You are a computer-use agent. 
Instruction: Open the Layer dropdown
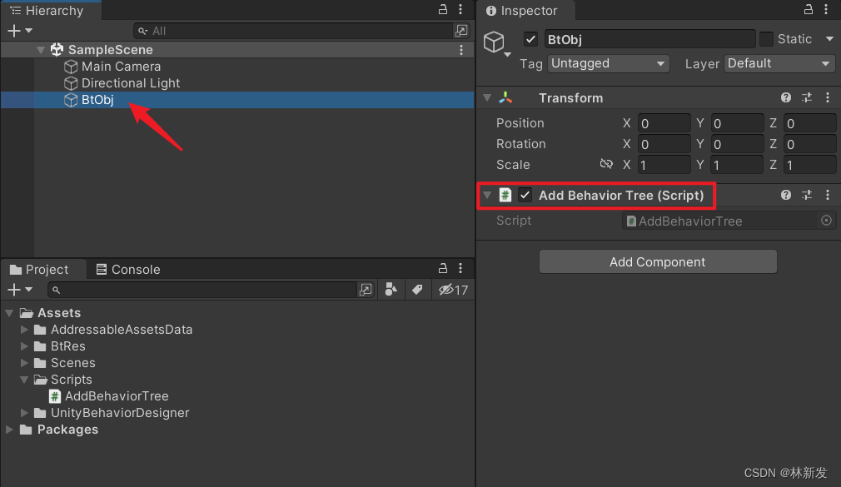click(x=779, y=64)
